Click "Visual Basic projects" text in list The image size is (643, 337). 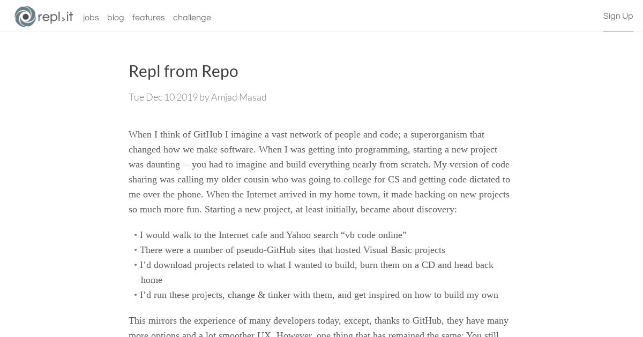[404, 250]
